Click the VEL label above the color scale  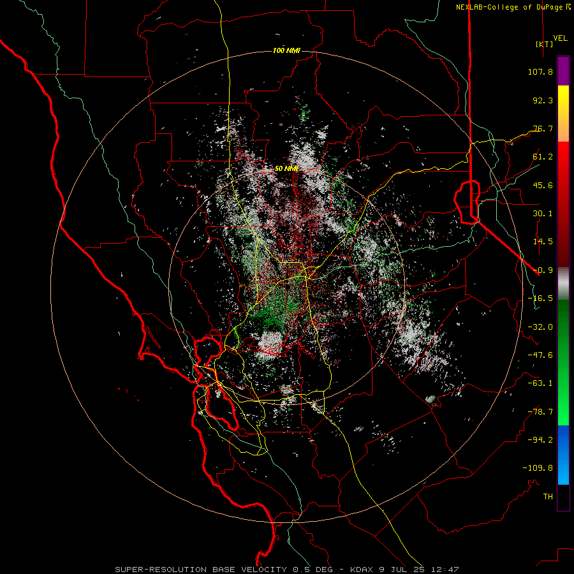560,38
